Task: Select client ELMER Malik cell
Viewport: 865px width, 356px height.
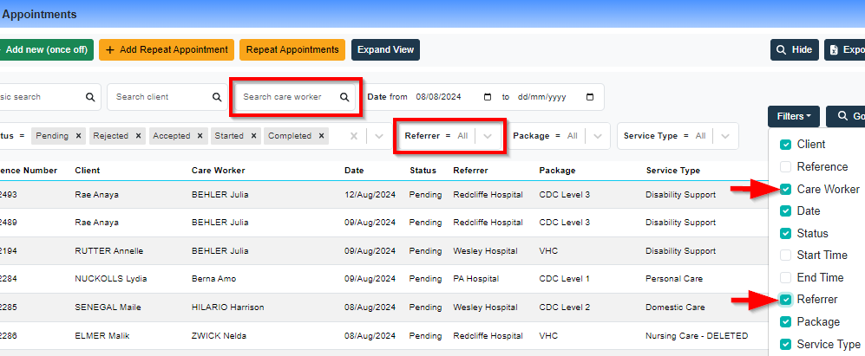Action: tap(102, 335)
